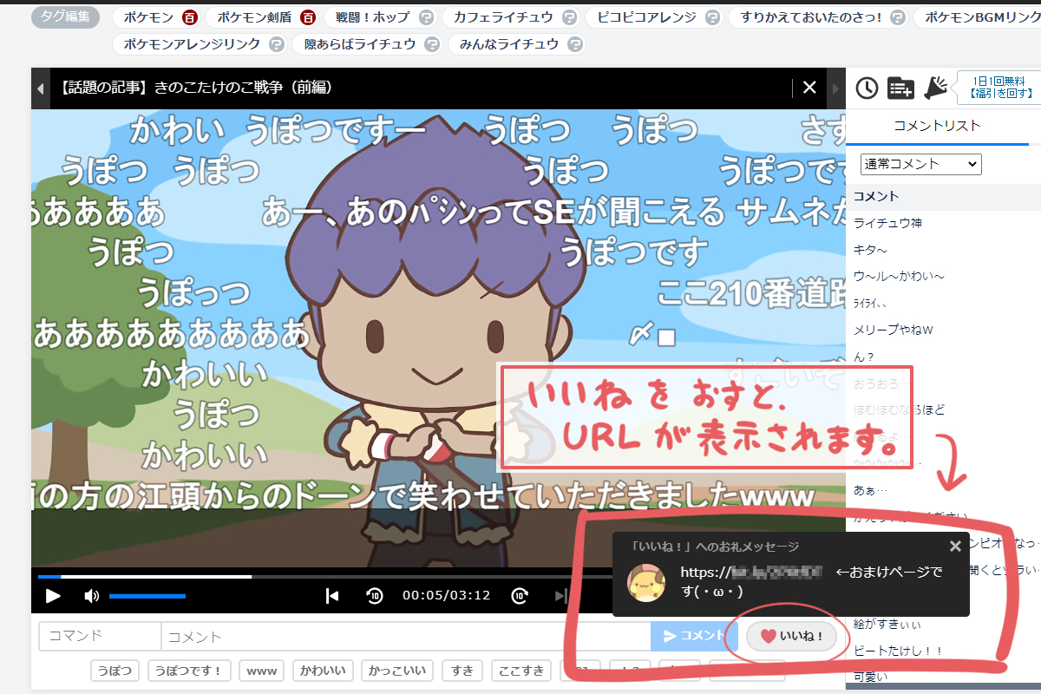This screenshot has height=694, width=1041.
Task: Select the comment メリープやねw
Action: pos(893,330)
